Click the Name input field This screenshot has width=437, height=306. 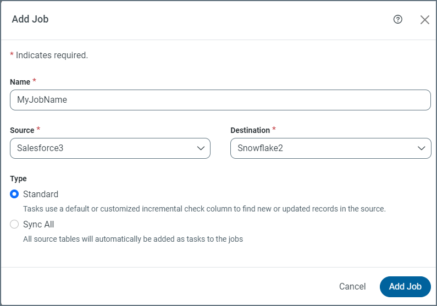pos(220,100)
